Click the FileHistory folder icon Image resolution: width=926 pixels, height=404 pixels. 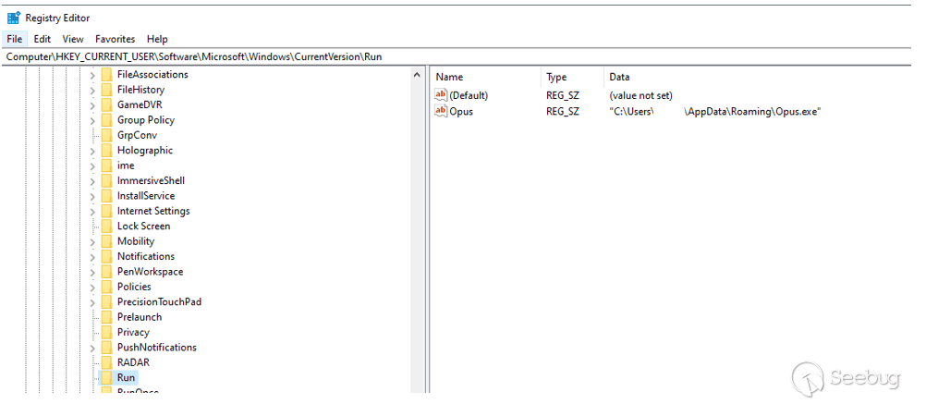tap(106, 90)
